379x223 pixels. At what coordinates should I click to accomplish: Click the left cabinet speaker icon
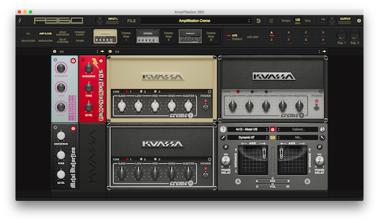pos(223,129)
